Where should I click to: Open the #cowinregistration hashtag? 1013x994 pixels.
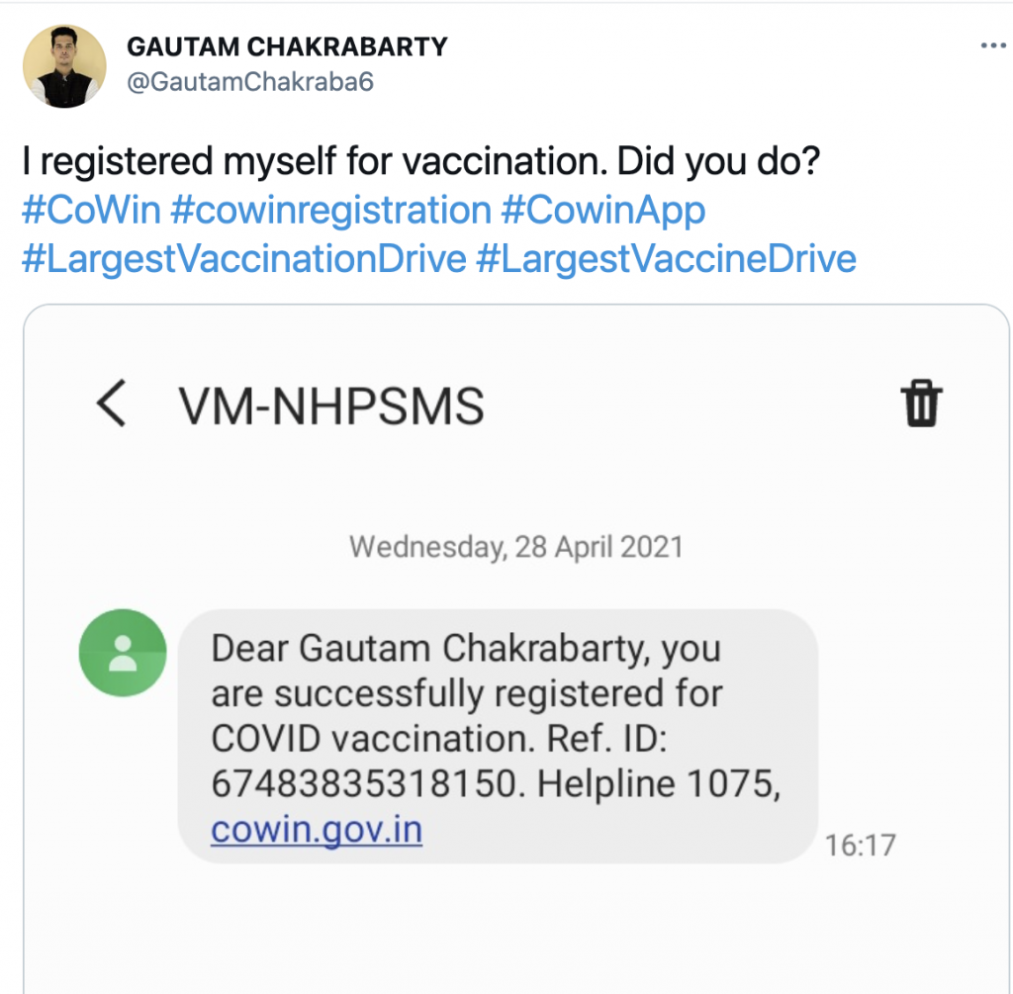click(330, 211)
